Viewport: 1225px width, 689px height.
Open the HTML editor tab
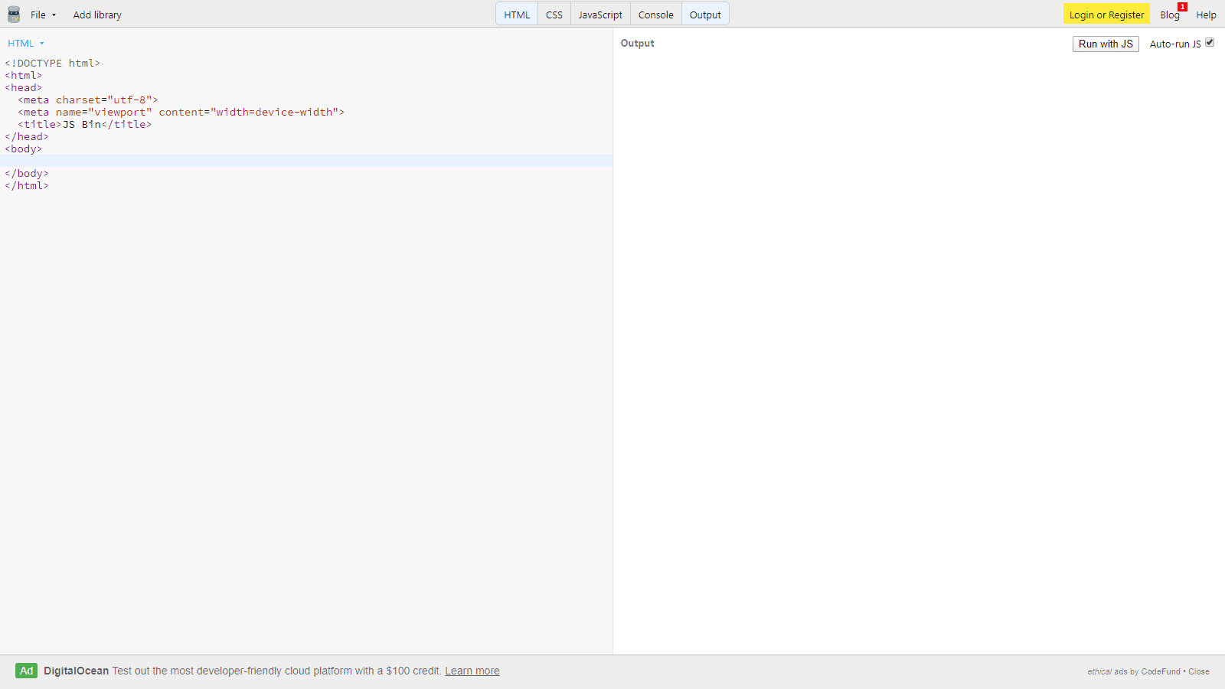tap(517, 14)
